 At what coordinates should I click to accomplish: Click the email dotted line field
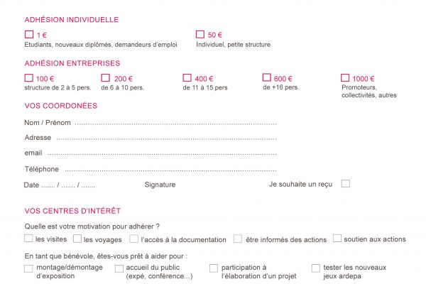point(162,153)
